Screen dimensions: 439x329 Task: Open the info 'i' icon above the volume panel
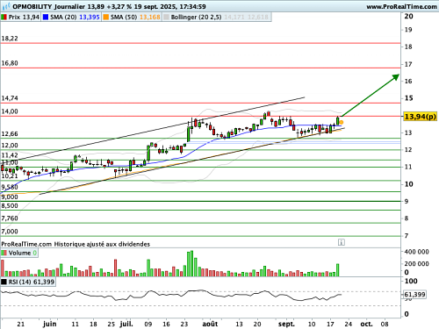click(x=342, y=242)
